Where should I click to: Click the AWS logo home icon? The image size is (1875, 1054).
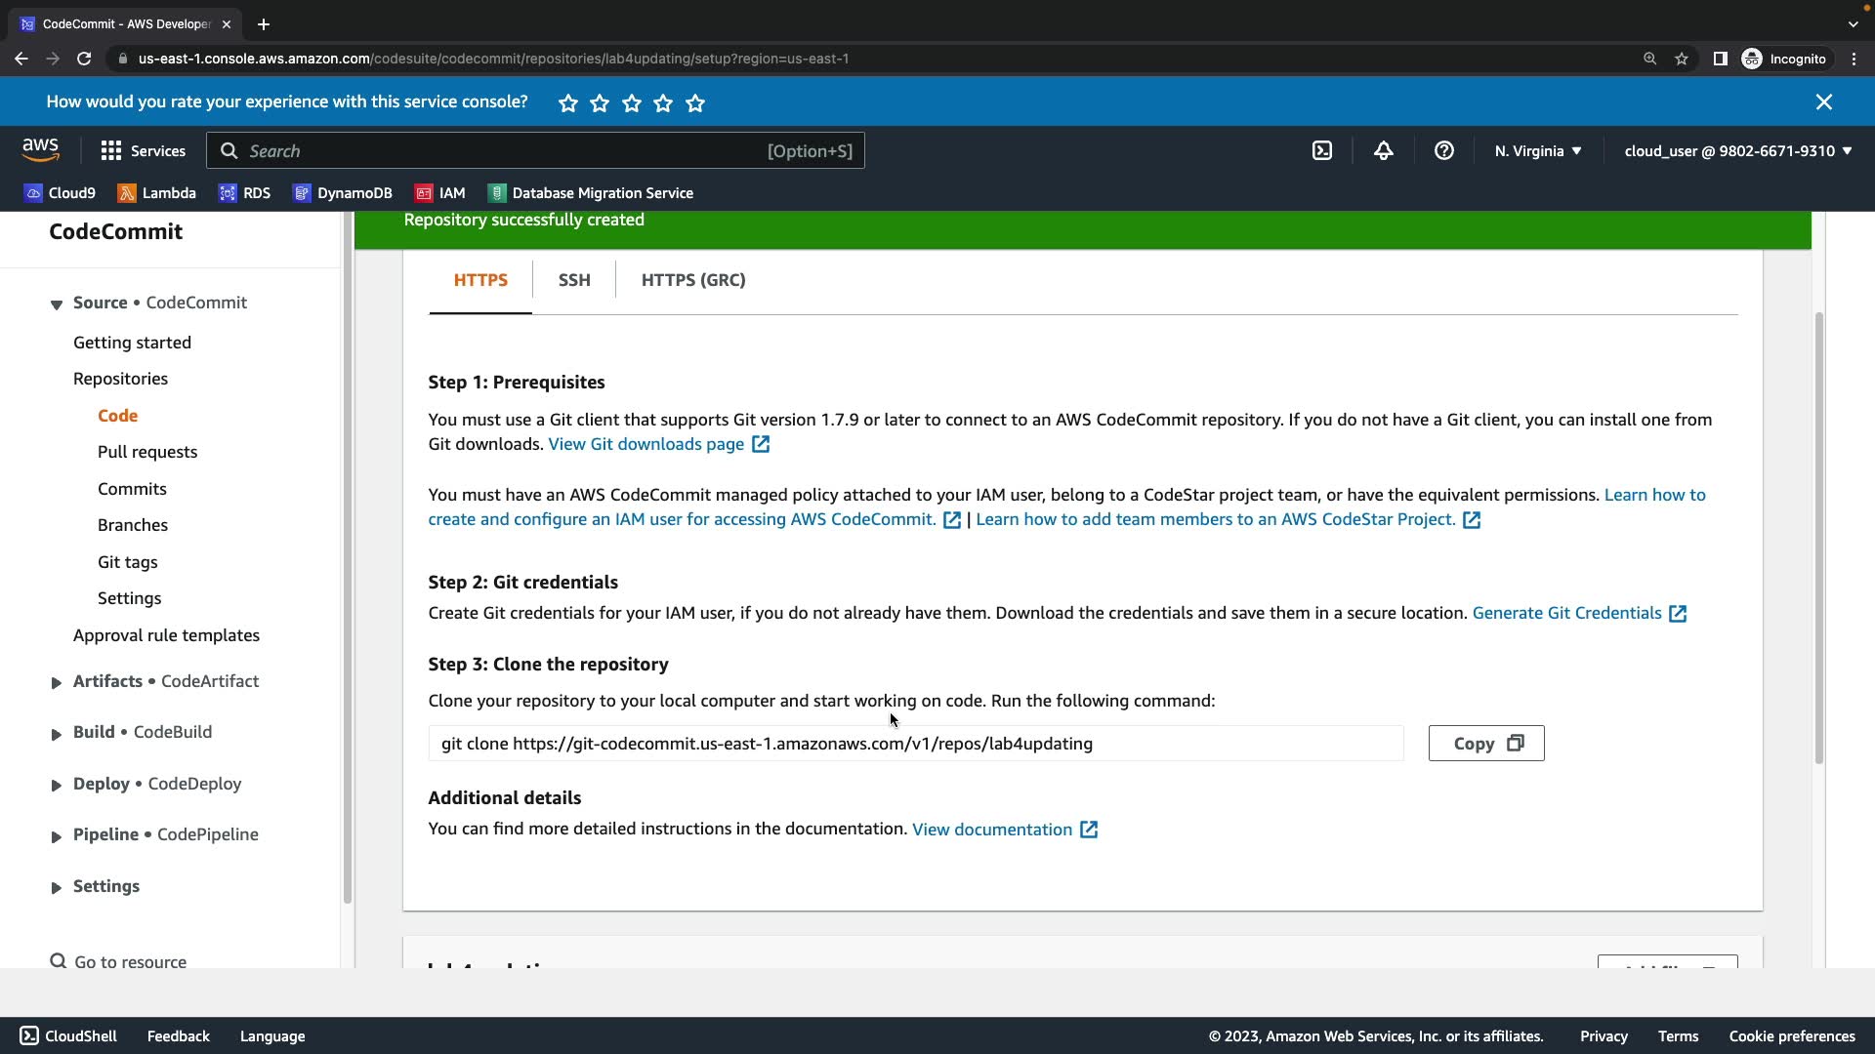coord(40,149)
